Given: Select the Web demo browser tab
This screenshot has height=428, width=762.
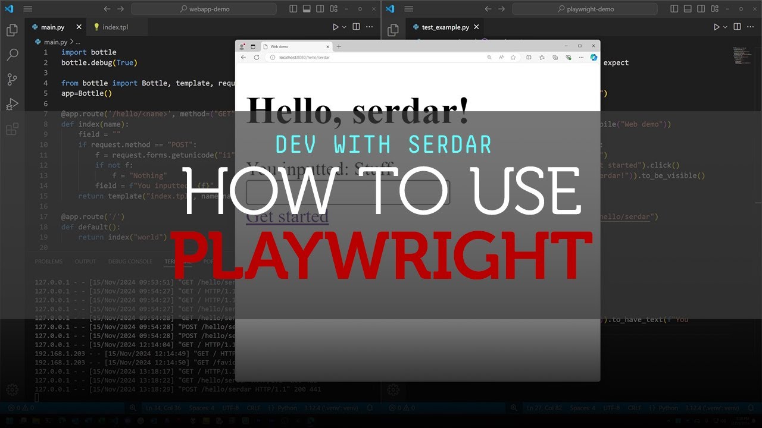Looking at the screenshot, I should click(x=296, y=46).
